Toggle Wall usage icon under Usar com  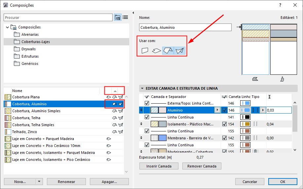point(145,51)
